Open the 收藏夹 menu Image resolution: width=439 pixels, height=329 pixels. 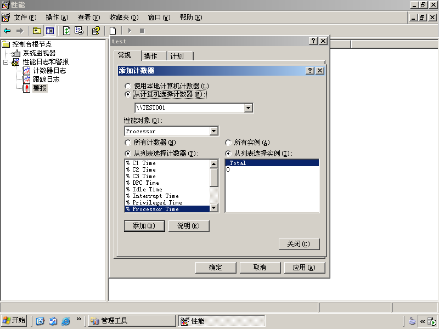(124, 18)
